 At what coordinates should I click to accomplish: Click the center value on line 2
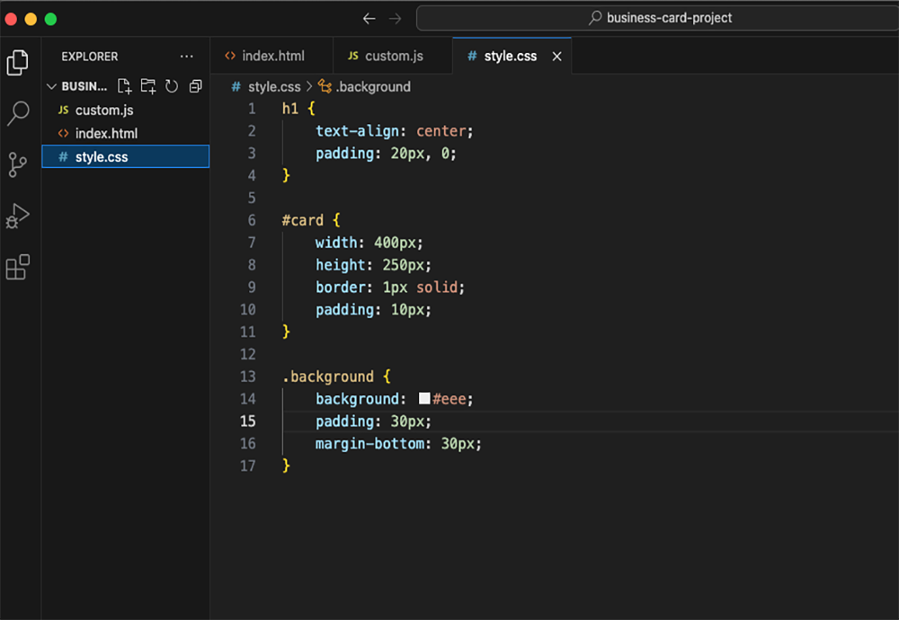(441, 131)
